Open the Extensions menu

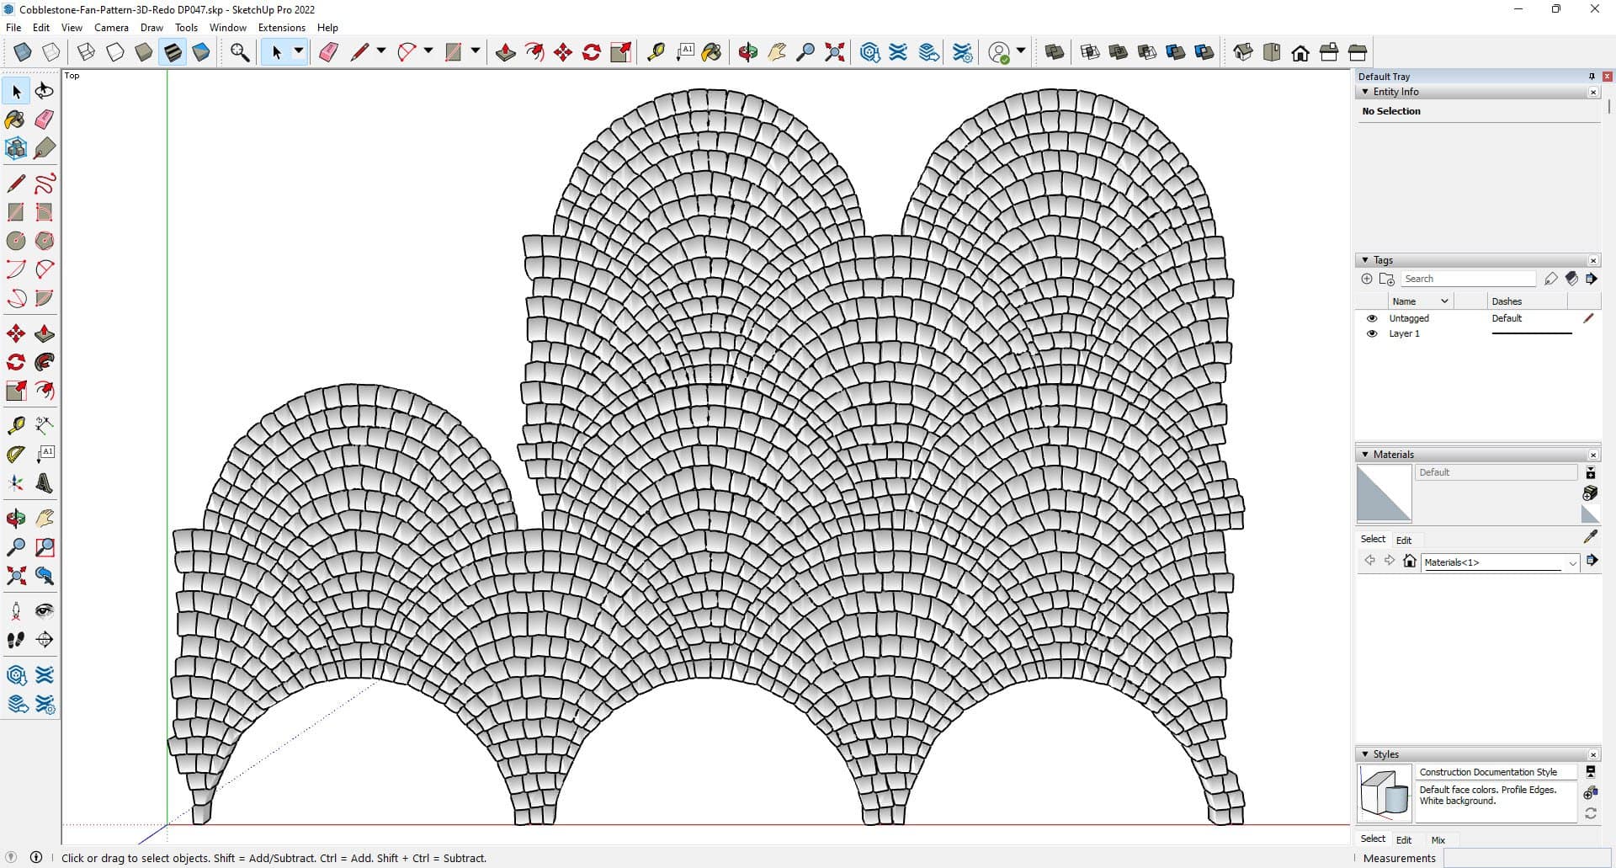[281, 28]
